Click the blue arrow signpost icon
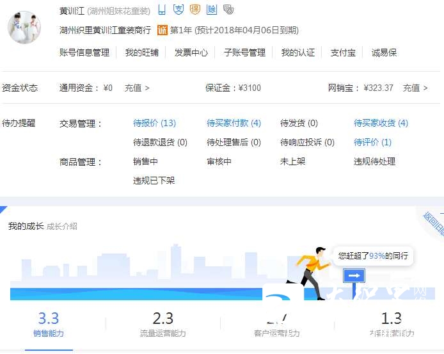 click(x=354, y=276)
